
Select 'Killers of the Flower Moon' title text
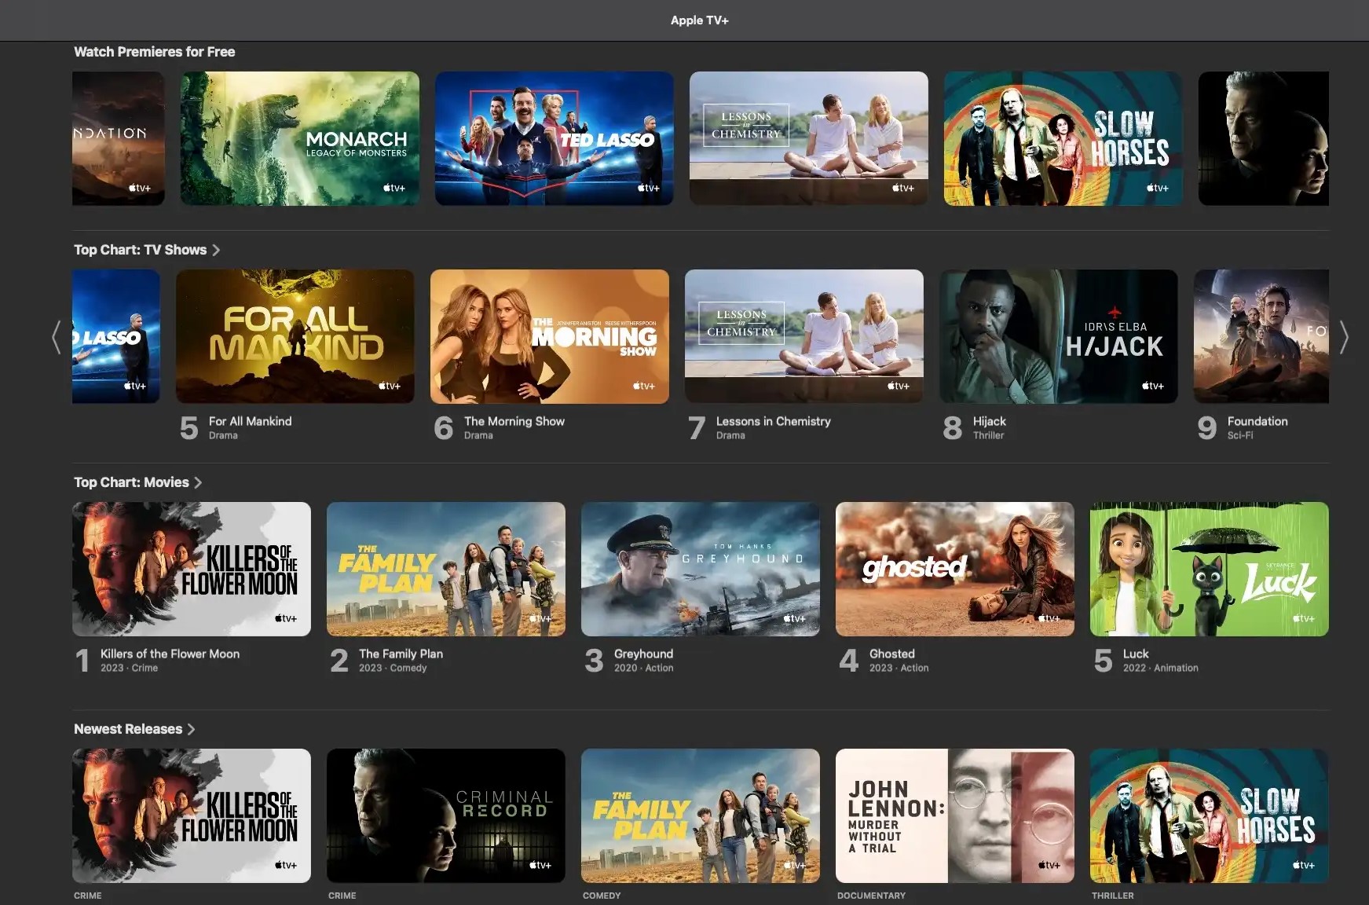(x=170, y=654)
